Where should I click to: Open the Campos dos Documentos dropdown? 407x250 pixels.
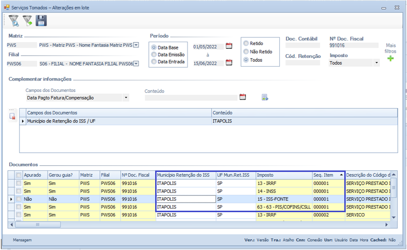(126, 98)
